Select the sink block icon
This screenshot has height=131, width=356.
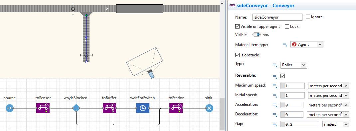point(209,108)
